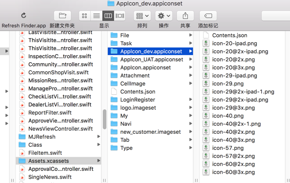Select the Navi folder icon
290x183 pixels.
coord(114,123)
